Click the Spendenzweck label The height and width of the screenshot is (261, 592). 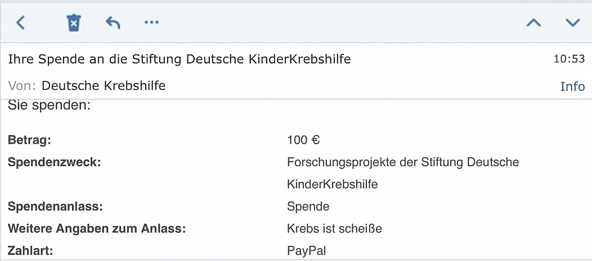55,163
